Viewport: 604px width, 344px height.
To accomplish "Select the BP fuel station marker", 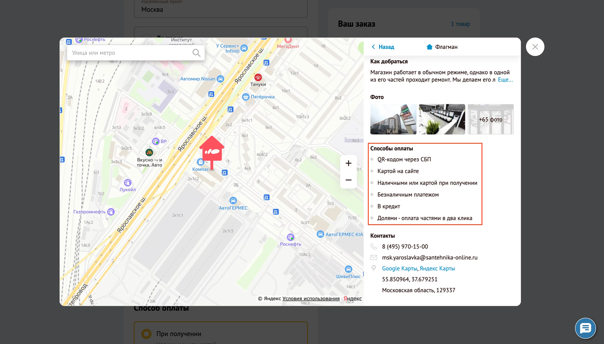I will point(155,141).
